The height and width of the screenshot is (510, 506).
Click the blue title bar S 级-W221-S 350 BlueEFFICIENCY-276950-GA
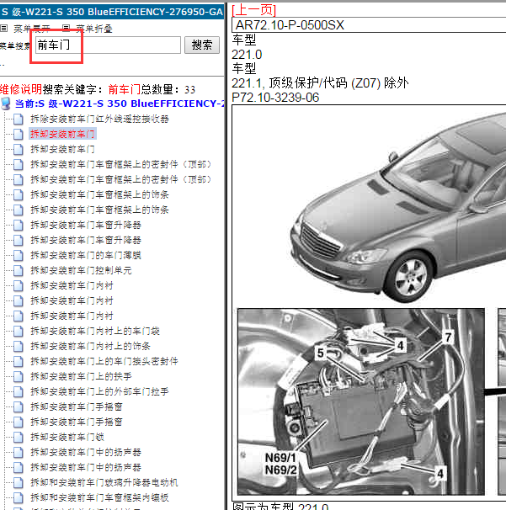(x=112, y=12)
